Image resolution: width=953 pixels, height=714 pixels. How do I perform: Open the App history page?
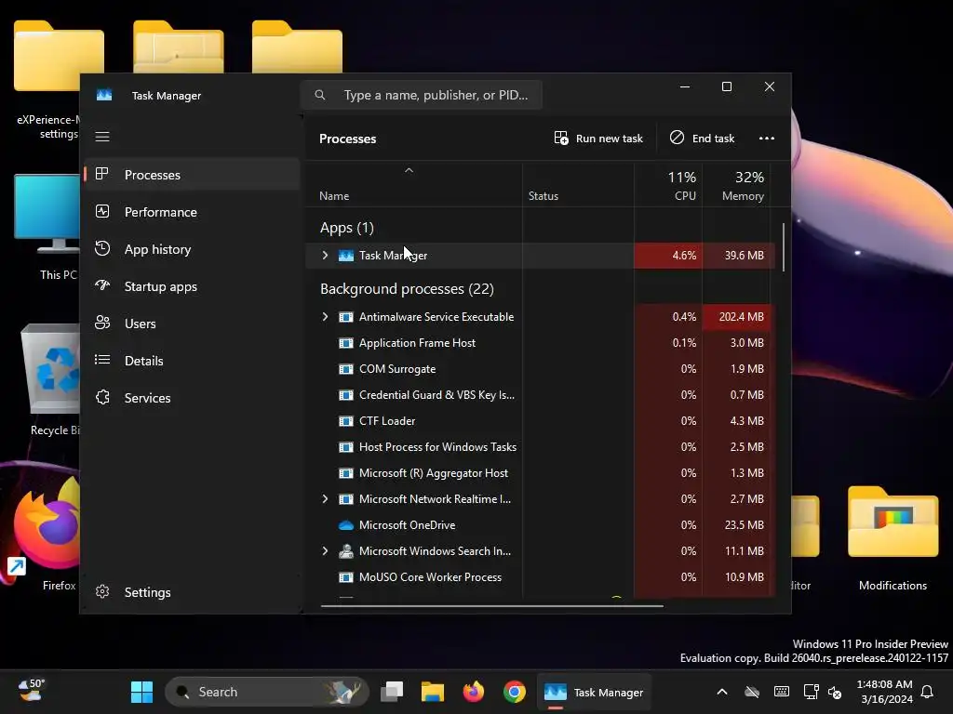coord(192,249)
